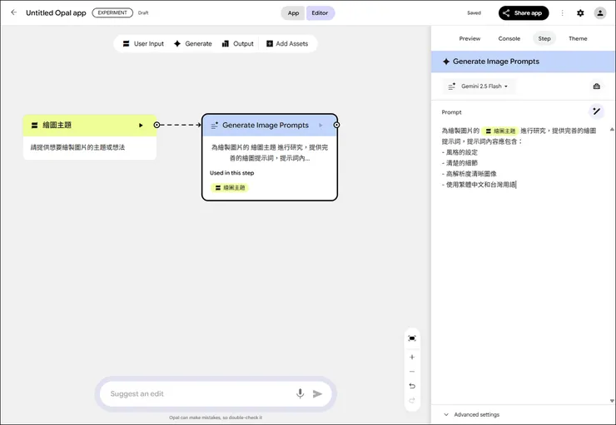The height and width of the screenshot is (425, 616).
Task: Open the Gemini 2.5 Flash model dropdown
Action: pos(479,86)
